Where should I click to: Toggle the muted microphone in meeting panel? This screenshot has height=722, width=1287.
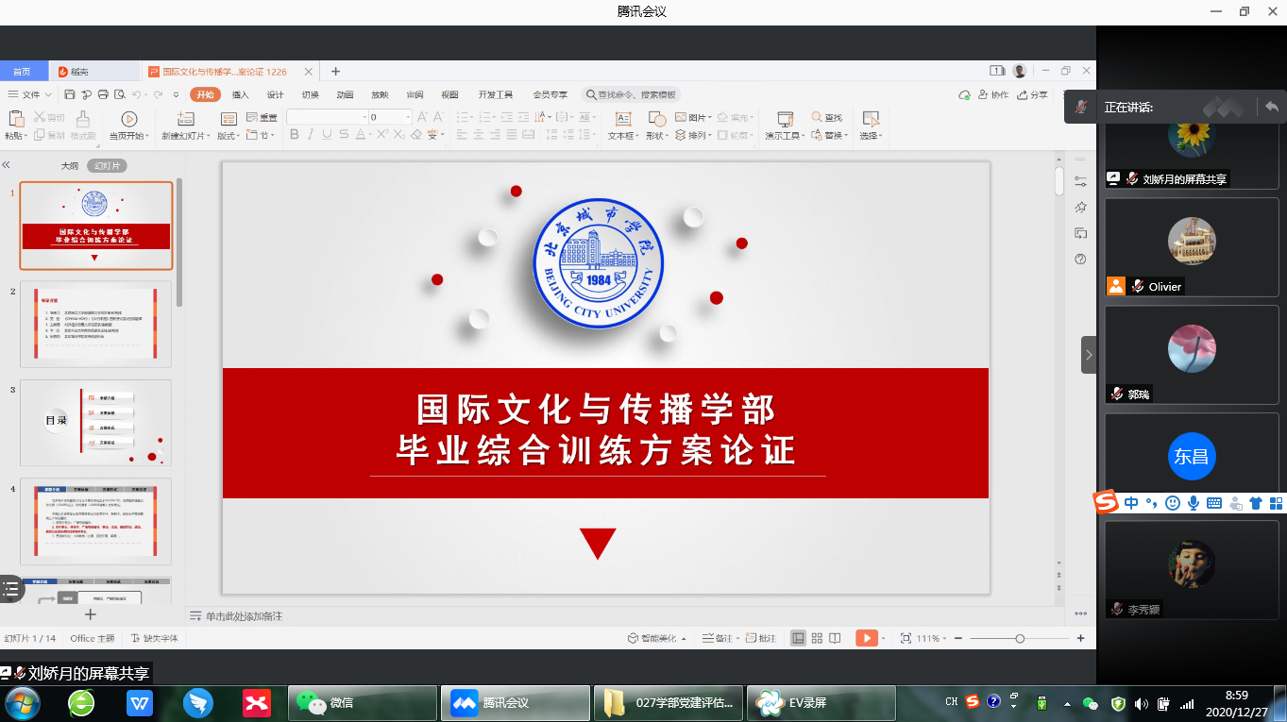point(1080,108)
